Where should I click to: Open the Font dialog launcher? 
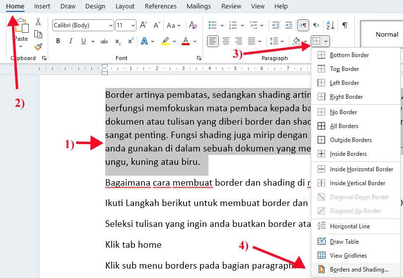pos(199,59)
